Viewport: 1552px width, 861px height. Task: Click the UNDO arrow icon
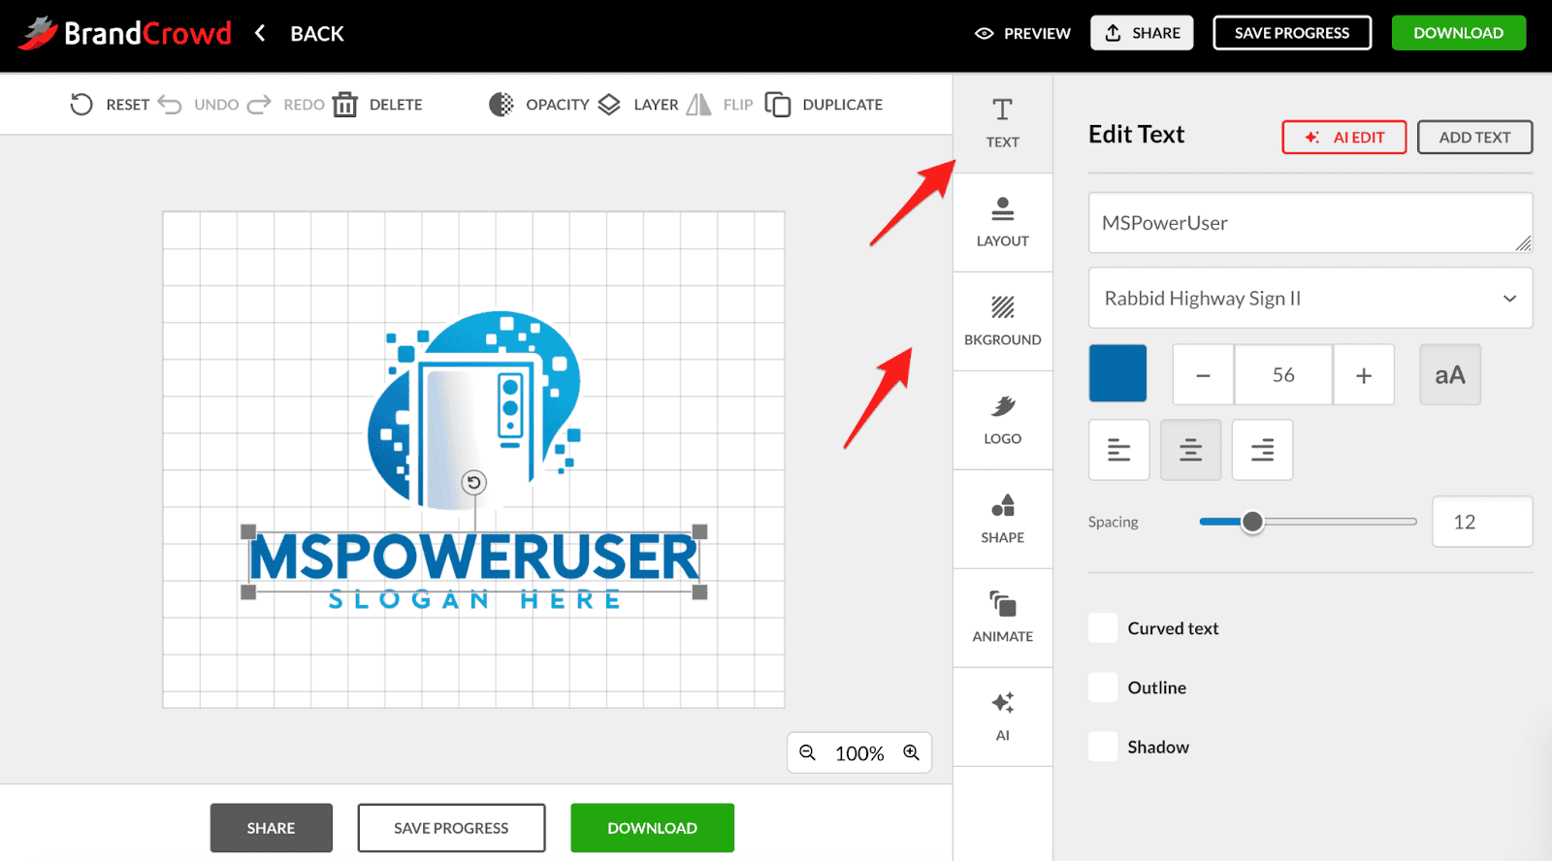tap(170, 105)
